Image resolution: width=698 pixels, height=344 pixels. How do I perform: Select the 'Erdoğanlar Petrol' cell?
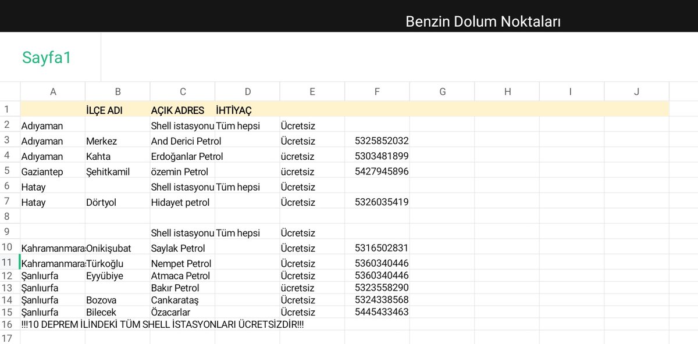(x=187, y=156)
